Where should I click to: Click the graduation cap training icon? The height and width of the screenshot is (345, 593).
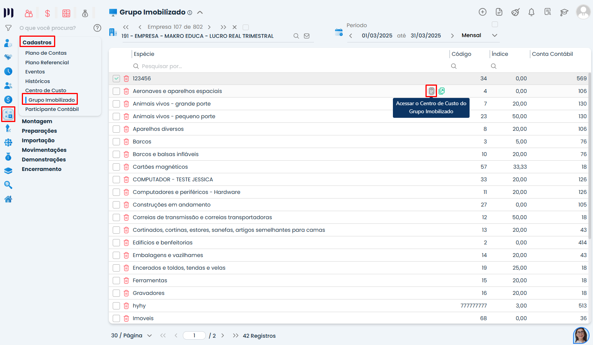[564, 12]
